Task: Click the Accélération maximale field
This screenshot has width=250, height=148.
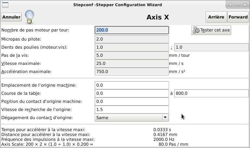Action: 132,71
